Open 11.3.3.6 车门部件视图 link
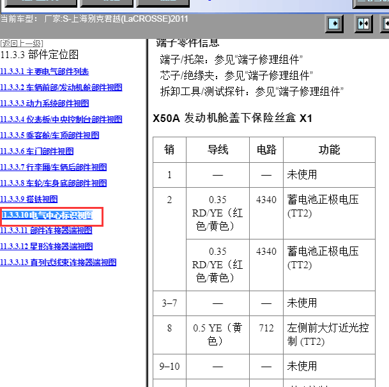Screen dimensions: 389x387 coord(36,151)
